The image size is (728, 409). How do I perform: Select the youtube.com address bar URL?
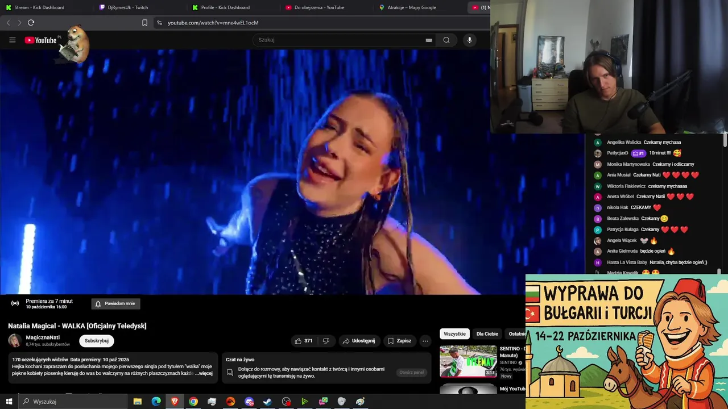click(x=213, y=23)
